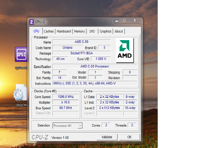Image resolution: width=214 pixels, height=148 pixels.
Task: Click the L1 Data 8-way associativity value
Action: 130,97
